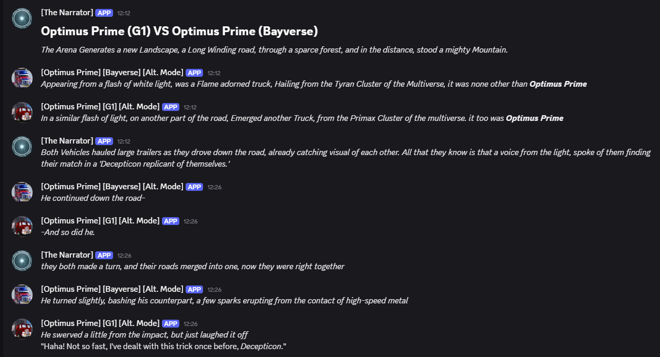Click Narrator username above 'they both made a turn'
The image size is (660, 357).
pyautogui.click(x=67, y=255)
